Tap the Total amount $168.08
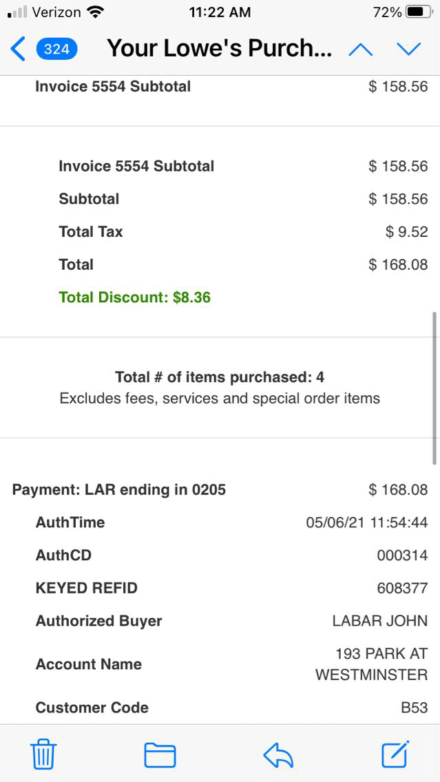Viewport: 440px width, 782px height. pyautogui.click(x=398, y=264)
